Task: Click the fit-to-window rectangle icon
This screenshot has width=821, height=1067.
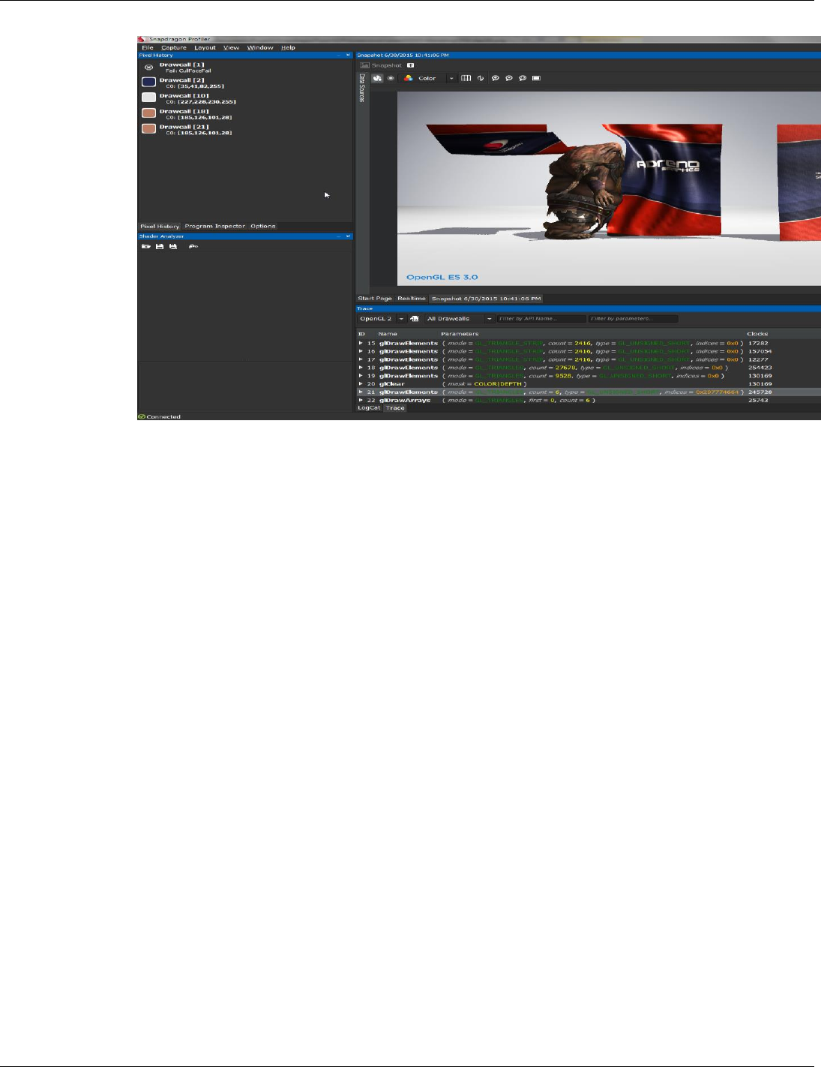Action: tap(536, 78)
